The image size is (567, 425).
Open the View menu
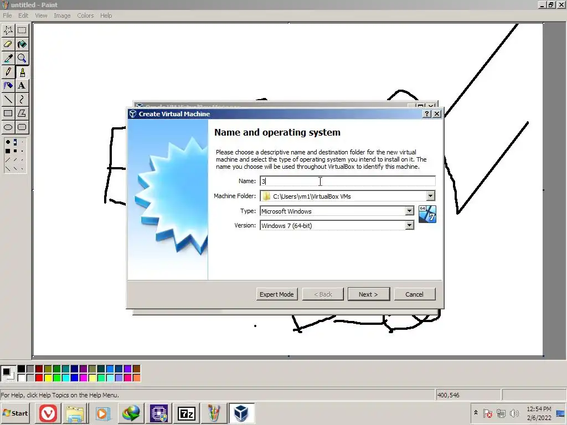pos(41,15)
